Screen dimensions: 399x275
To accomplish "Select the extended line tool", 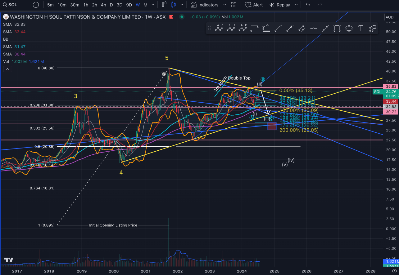I will coord(325,29).
